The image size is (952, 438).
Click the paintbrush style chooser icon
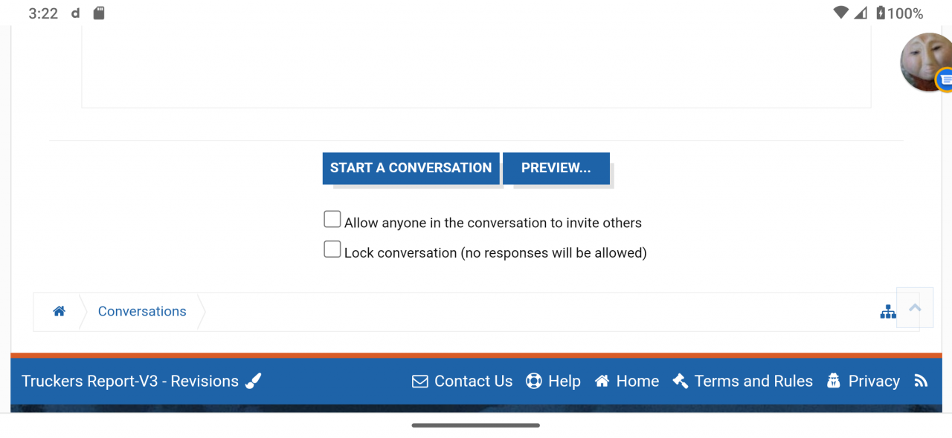tap(254, 382)
